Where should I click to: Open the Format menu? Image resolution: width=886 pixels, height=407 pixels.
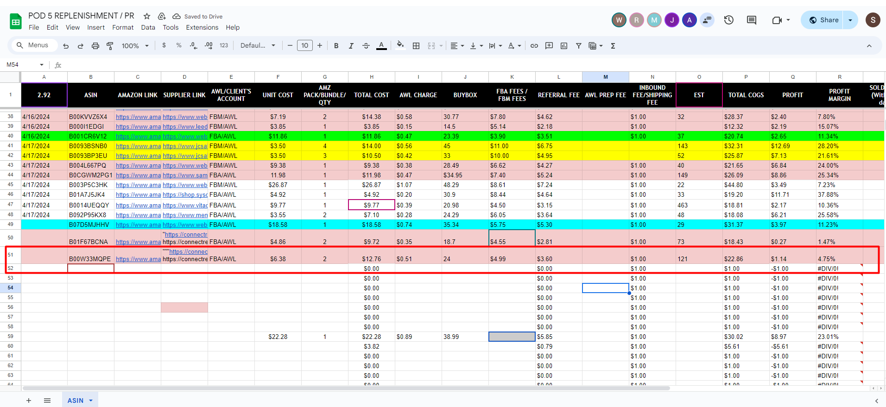(x=123, y=27)
